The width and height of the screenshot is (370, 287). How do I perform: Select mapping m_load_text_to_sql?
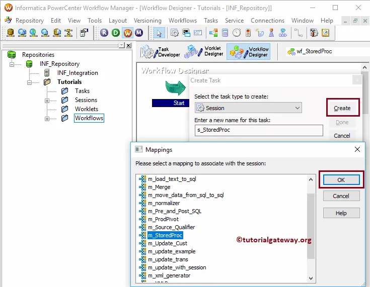tap(172, 179)
